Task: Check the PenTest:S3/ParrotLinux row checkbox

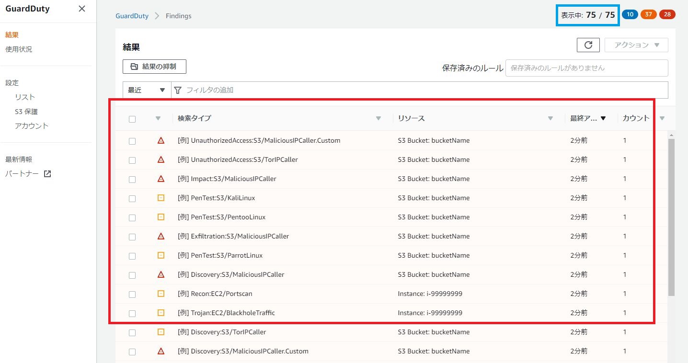Action: click(132, 256)
